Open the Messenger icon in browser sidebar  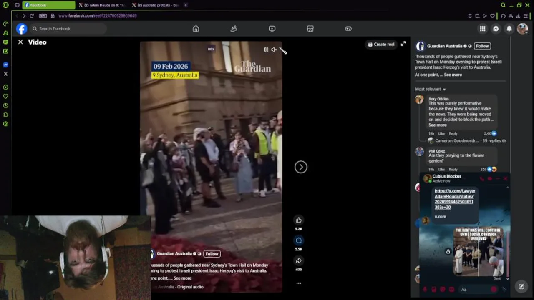pos(5,65)
